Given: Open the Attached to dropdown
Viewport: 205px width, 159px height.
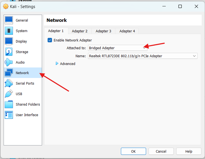Looking at the screenshot, I should 118,48.
